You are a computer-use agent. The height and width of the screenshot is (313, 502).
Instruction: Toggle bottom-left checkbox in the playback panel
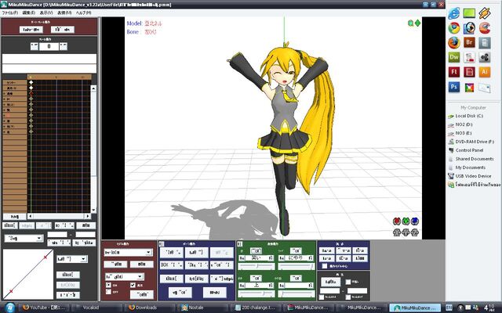pos(322,297)
